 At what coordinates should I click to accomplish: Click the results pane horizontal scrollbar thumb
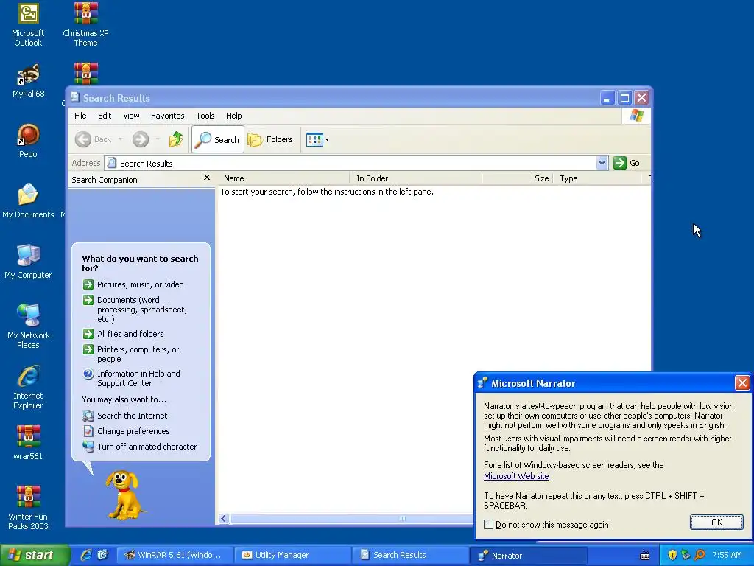coord(352,518)
